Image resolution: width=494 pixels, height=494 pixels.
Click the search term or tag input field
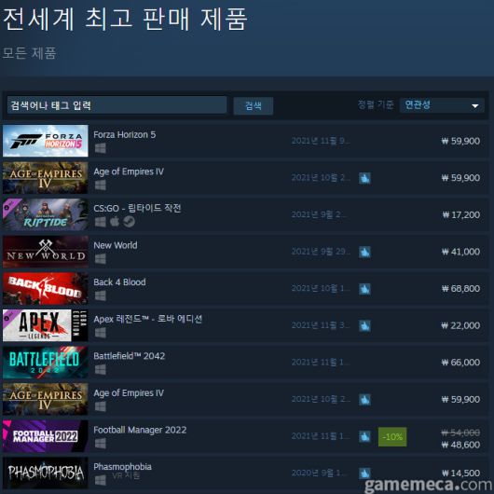(117, 105)
